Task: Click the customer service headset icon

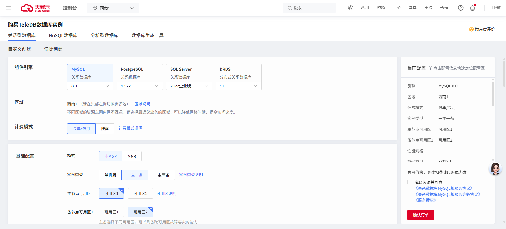Action: pyautogui.click(x=351, y=8)
